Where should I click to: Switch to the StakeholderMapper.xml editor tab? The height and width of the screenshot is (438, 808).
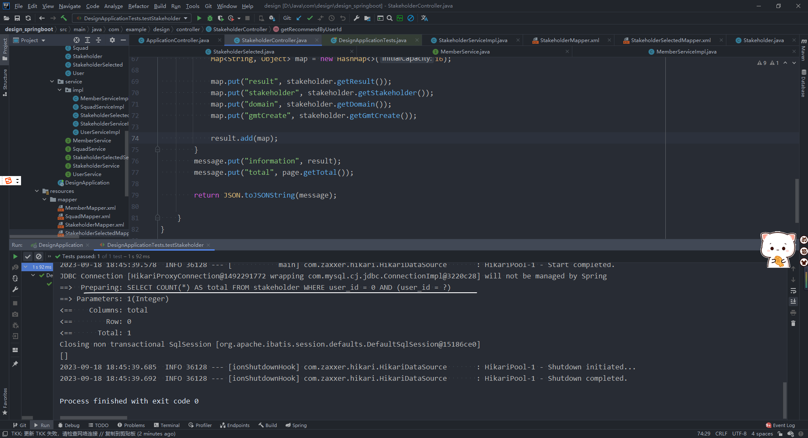(x=569, y=40)
